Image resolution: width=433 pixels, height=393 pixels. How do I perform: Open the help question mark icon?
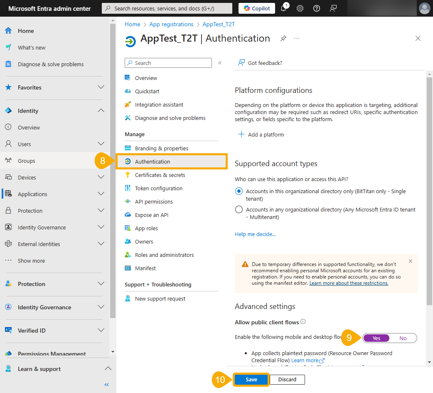(317, 8)
